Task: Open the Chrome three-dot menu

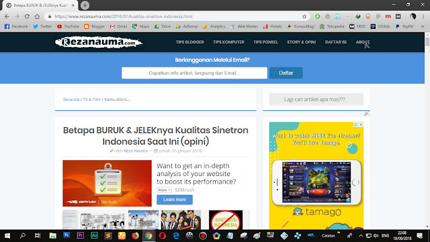Action: (x=423, y=16)
